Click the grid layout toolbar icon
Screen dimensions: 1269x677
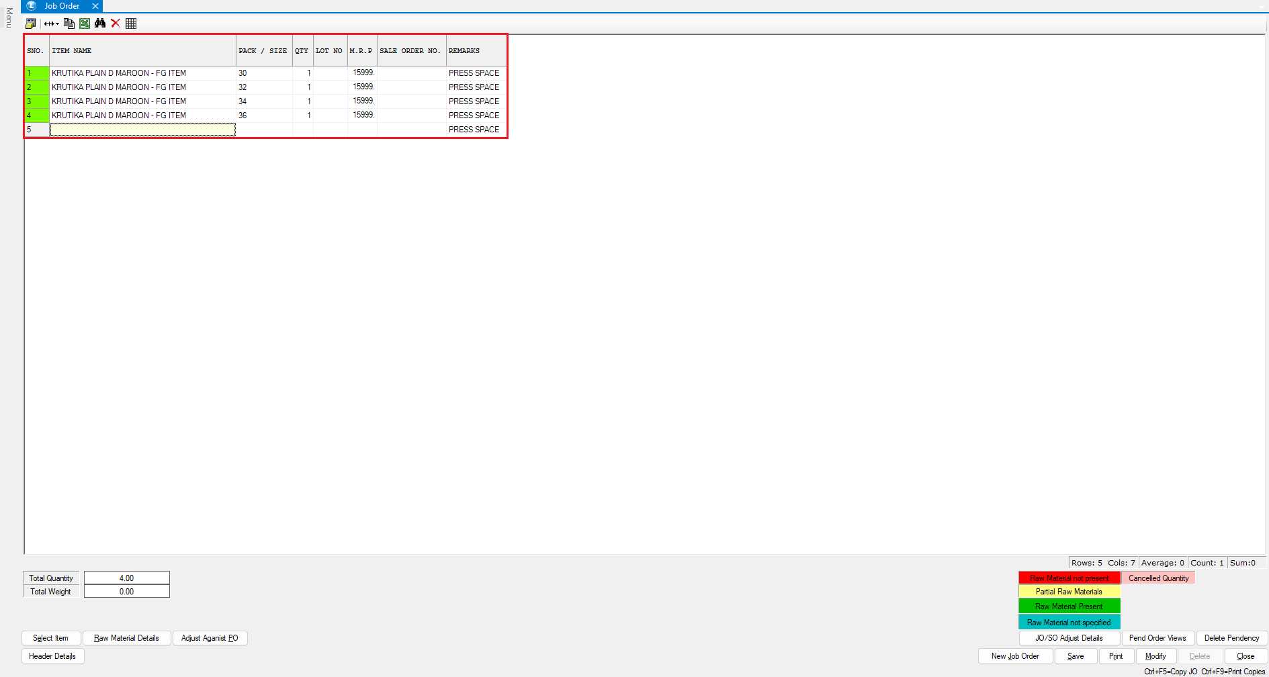tap(131, 24)
